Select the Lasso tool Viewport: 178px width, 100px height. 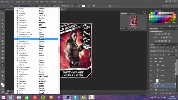coord(3,20)
